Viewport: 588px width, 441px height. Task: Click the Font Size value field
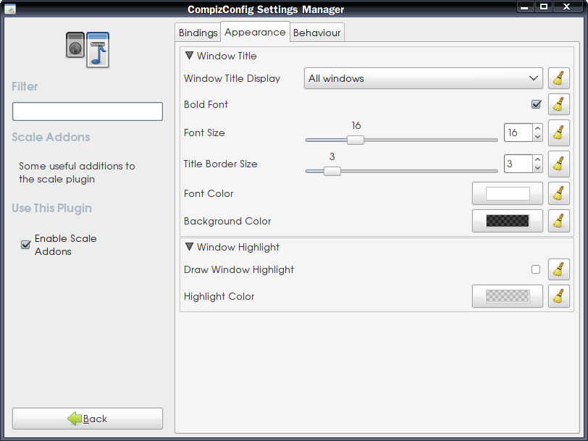click(518, 133)
